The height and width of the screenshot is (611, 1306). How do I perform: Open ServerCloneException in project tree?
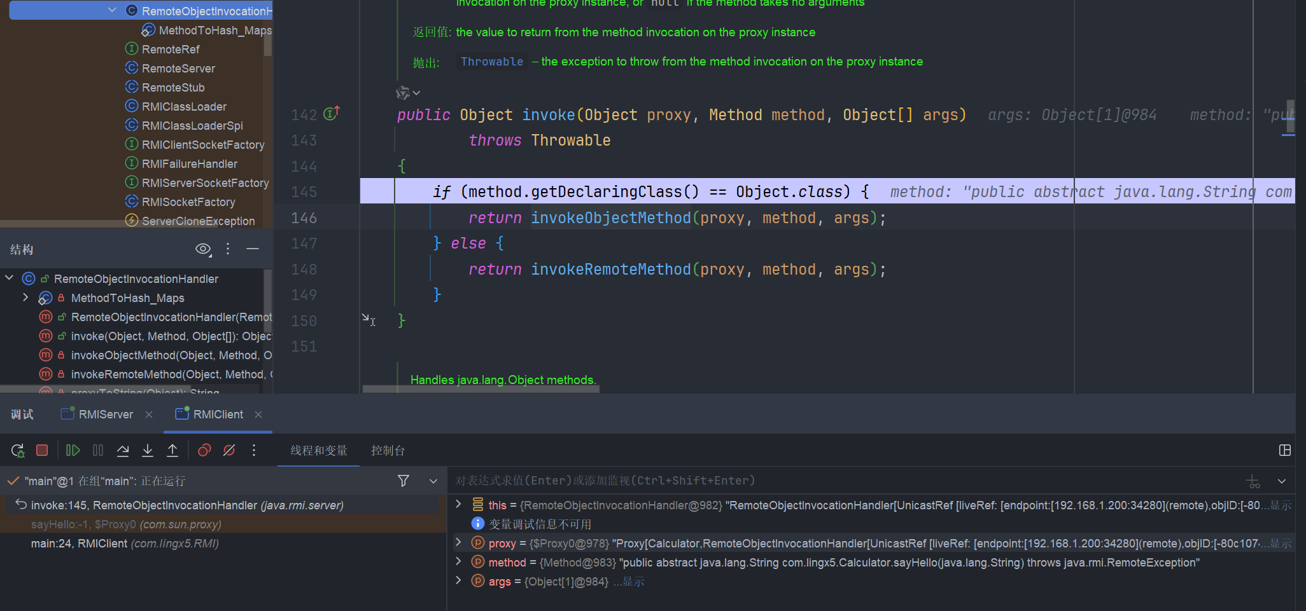[190, 221]
